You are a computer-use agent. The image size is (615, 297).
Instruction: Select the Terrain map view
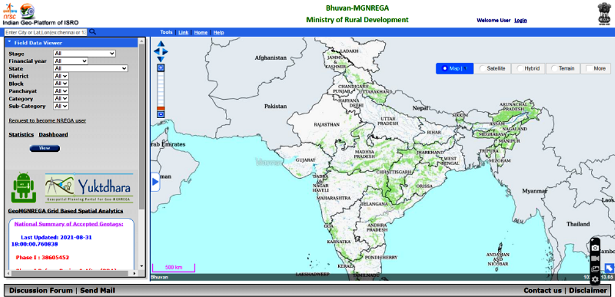point(563,69)
